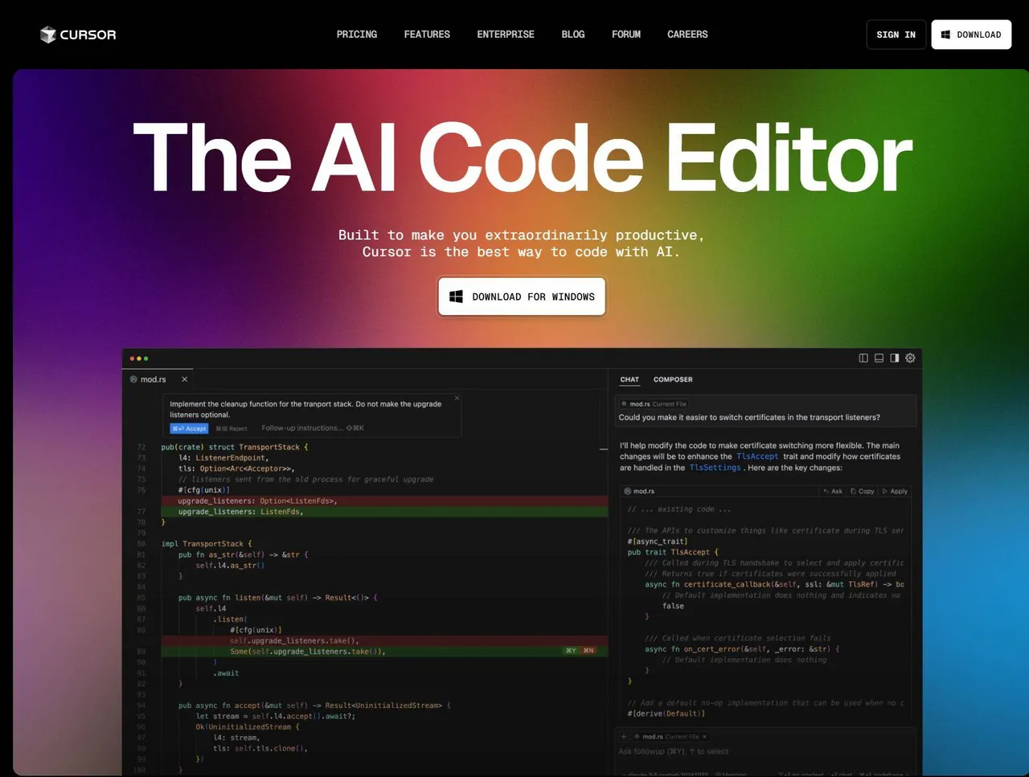The image size is (1029, 777).
Task: Click 'The AI Code Editor' headline
Action: pyautogui.click(x=523, y=157)
